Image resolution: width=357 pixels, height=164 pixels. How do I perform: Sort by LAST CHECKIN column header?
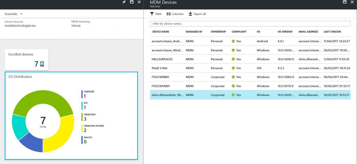pyautogui.click(x=332, y=32)
